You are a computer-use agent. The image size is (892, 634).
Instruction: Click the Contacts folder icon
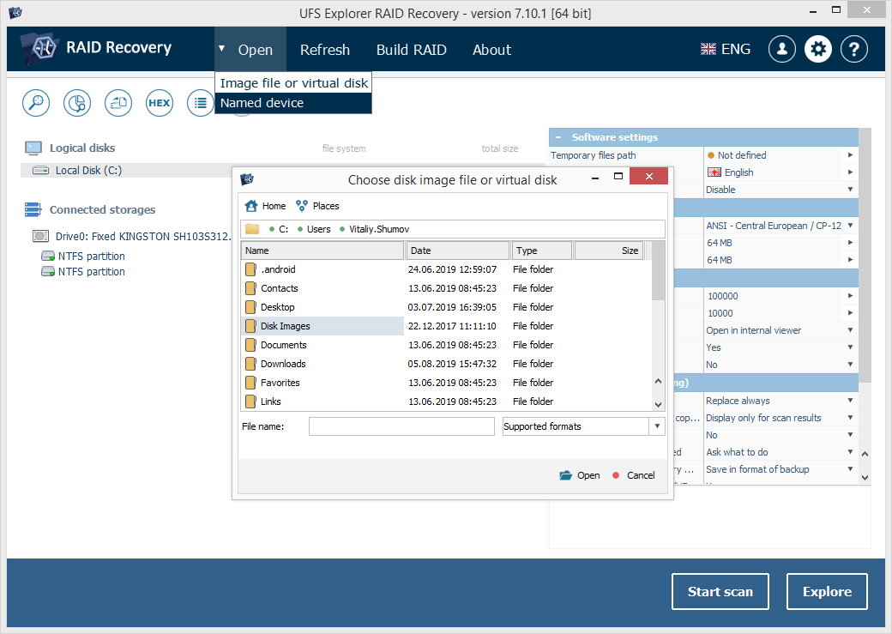[x=250, y=288]
